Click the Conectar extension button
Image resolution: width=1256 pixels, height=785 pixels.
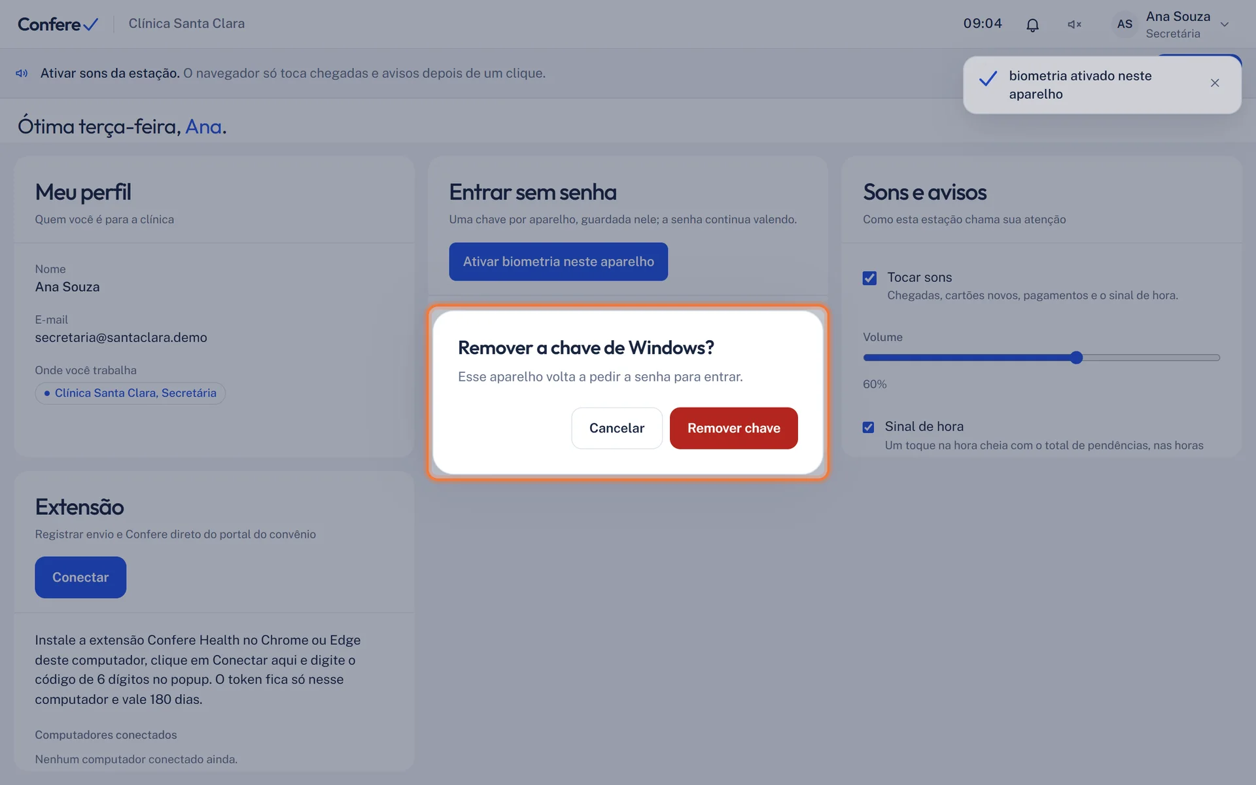pos(80,578)
